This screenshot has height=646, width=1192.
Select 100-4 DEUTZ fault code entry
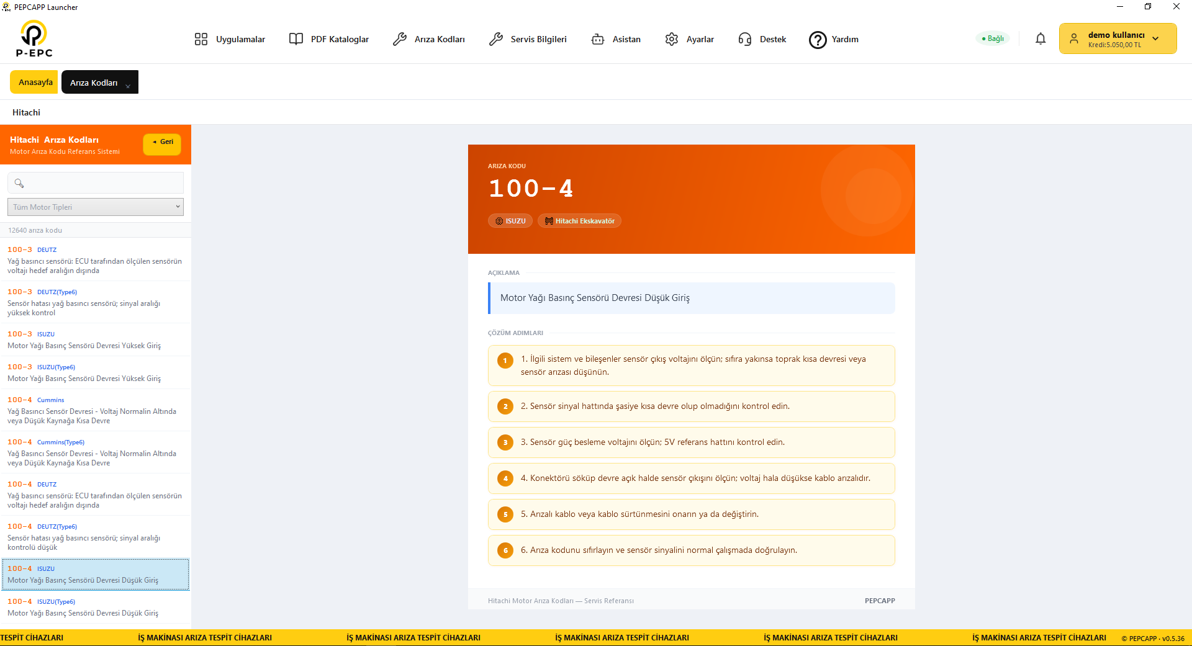tap(96, 494)
